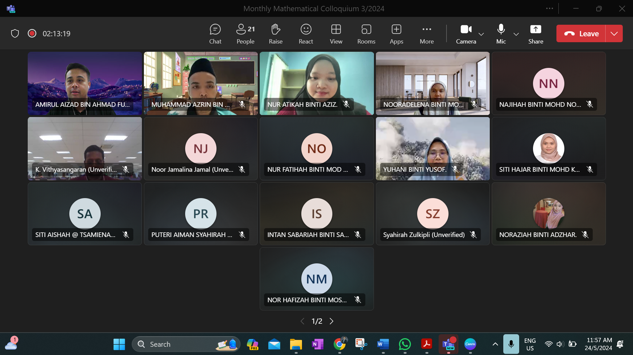Image resolution: width=633 pixels, height=355 pixels.
Task: Open More actions in the meeting toolbar
Action: coord(427,34)
